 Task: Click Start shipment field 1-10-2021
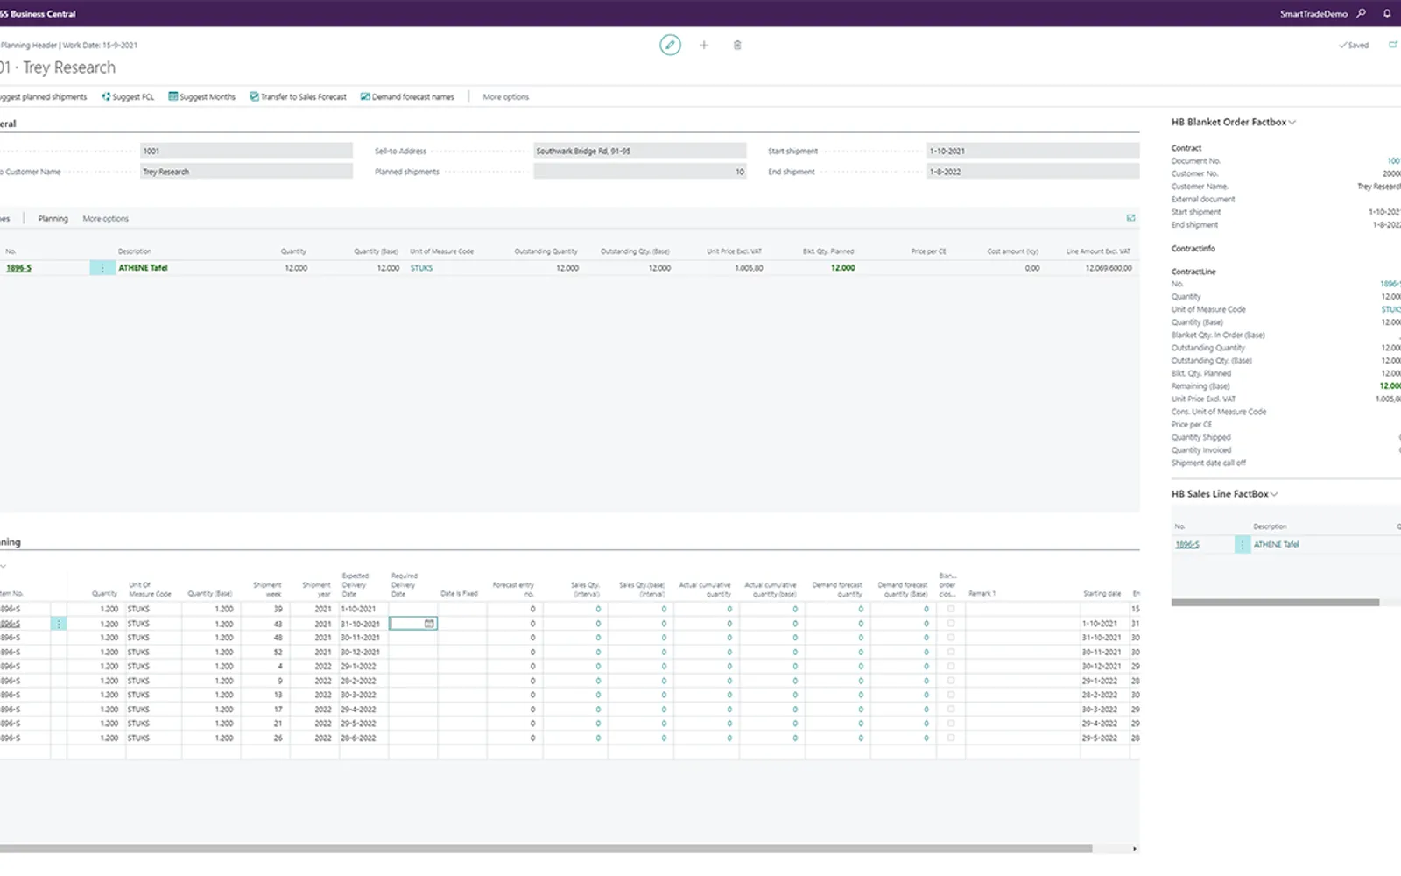click(1033, 151)
